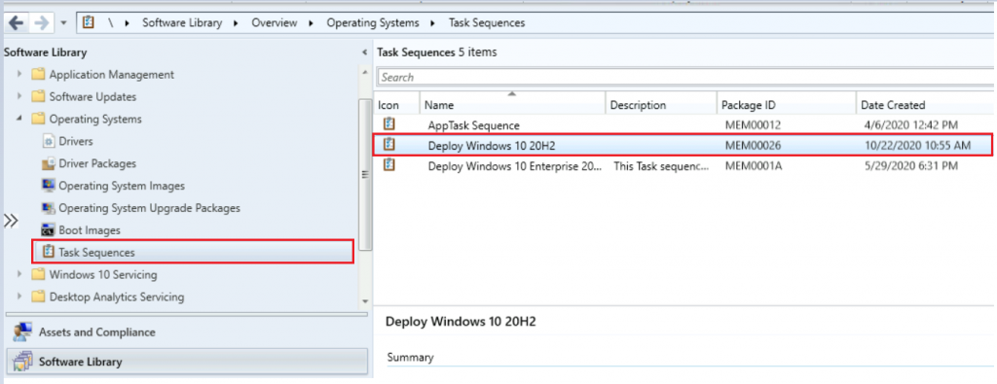
Task: Select Operating System Images in the tree
Action: pyautogui.click(x=122, y=186)
